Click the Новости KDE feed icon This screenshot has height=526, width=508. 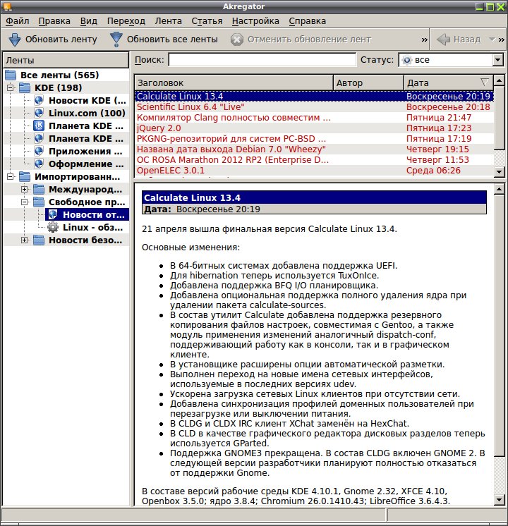(x=39, y=100)
